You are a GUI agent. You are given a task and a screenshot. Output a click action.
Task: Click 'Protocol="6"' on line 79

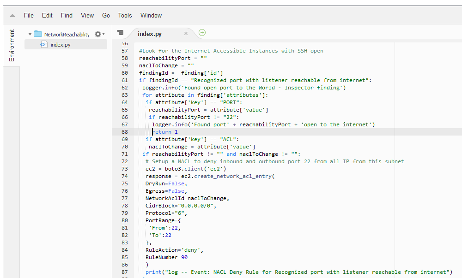tap(165, 213)
